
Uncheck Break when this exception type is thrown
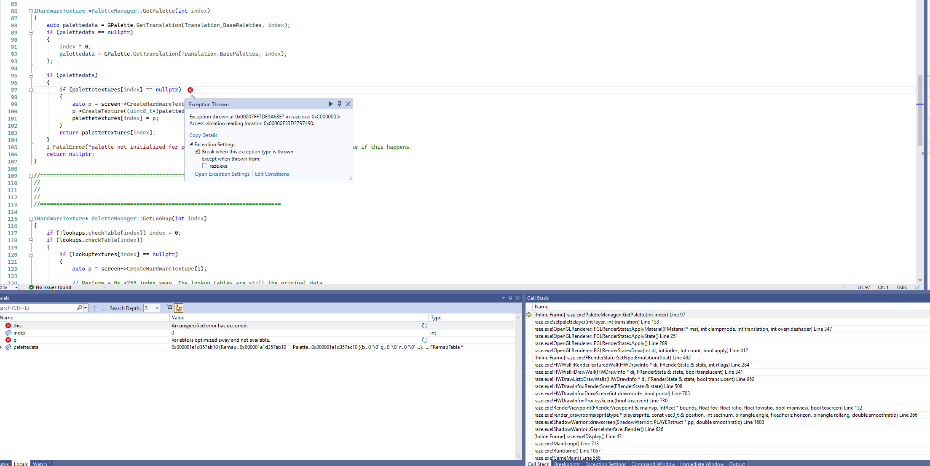197,151
